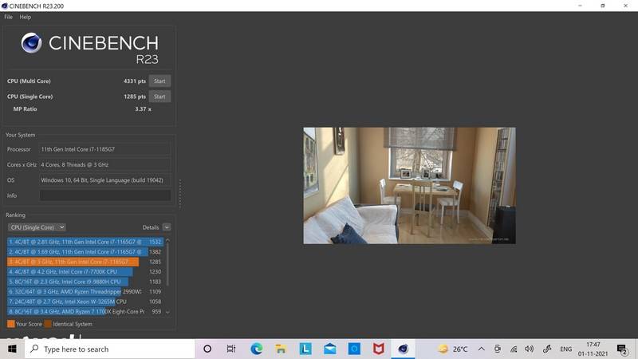Start the CPU Single Core benchmark
The height and width of the screenshot is (359, 638).
click(159, 97)
